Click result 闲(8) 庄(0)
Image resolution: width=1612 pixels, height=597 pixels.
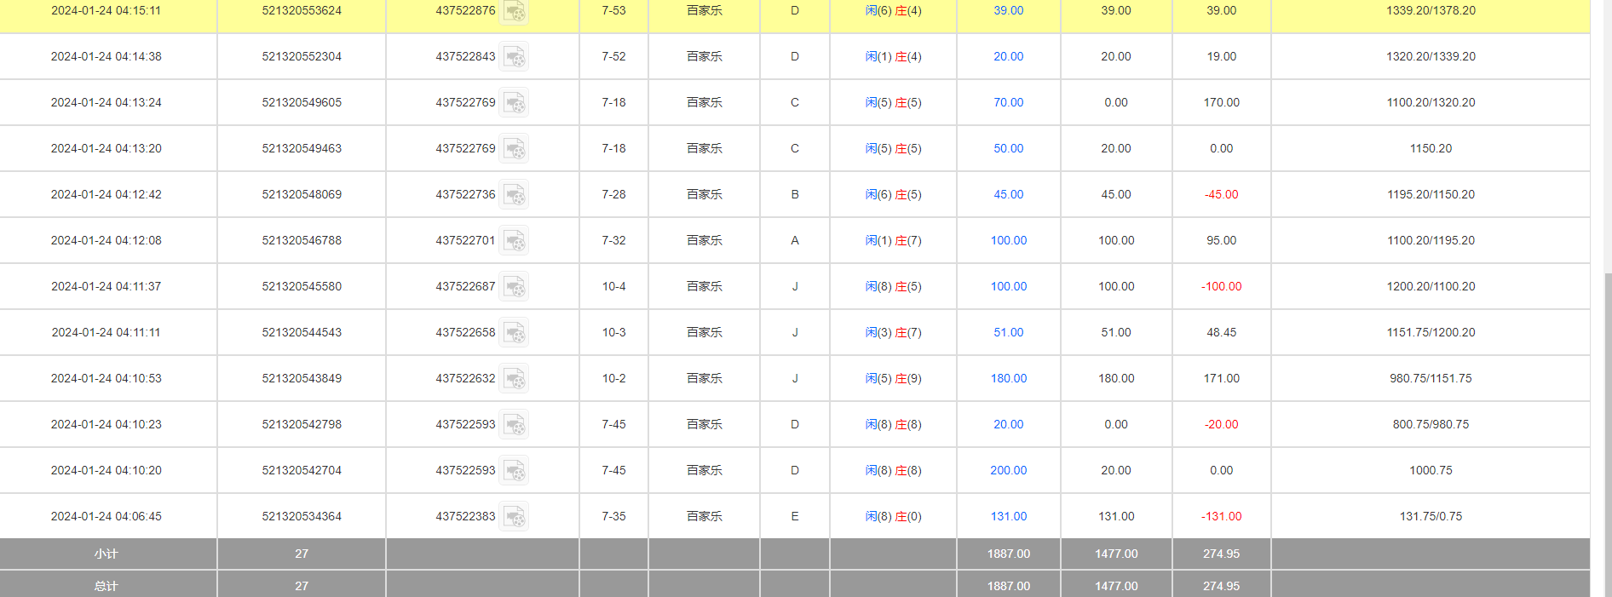(893, 516)
